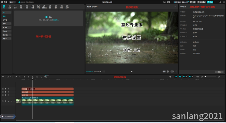226x123 pixels.
Task: Toggle main track magnet
Action: [x=176, y=76]
